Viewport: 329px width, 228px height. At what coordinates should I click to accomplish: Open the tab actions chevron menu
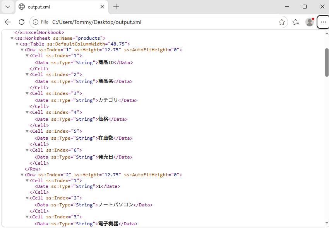8,7
